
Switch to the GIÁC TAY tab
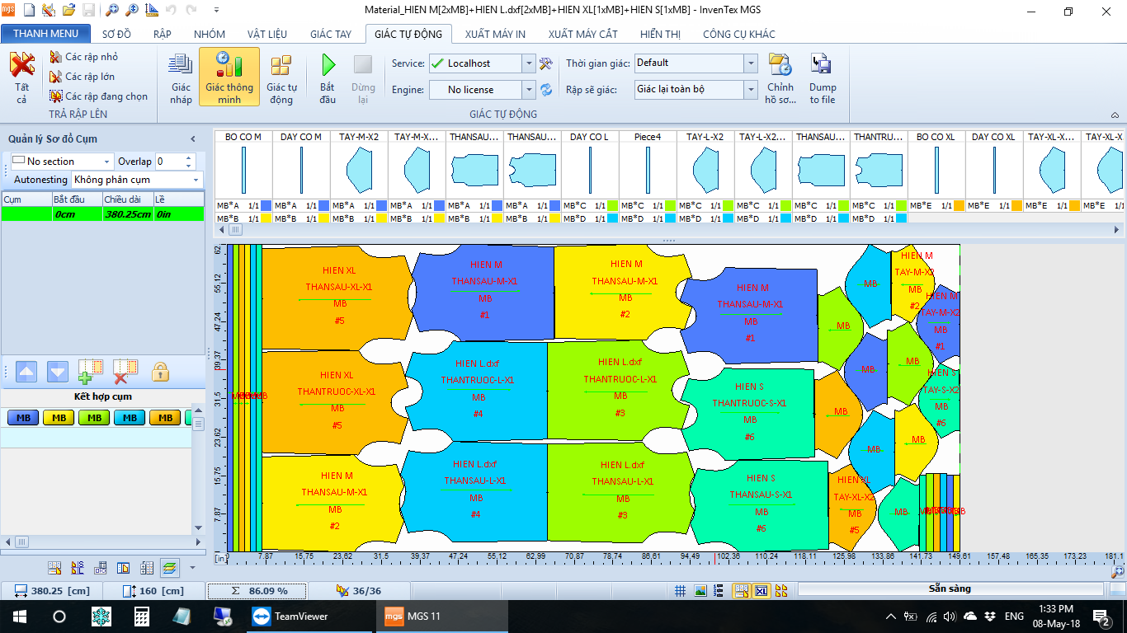point(331,34)
